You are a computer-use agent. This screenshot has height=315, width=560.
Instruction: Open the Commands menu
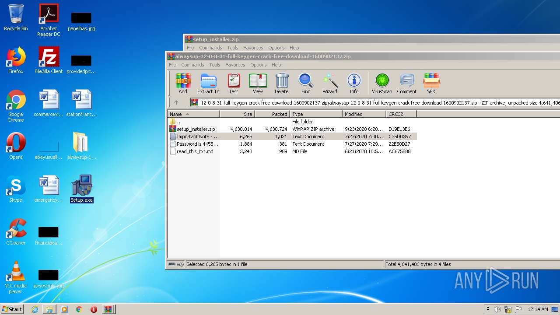point(192,65)
